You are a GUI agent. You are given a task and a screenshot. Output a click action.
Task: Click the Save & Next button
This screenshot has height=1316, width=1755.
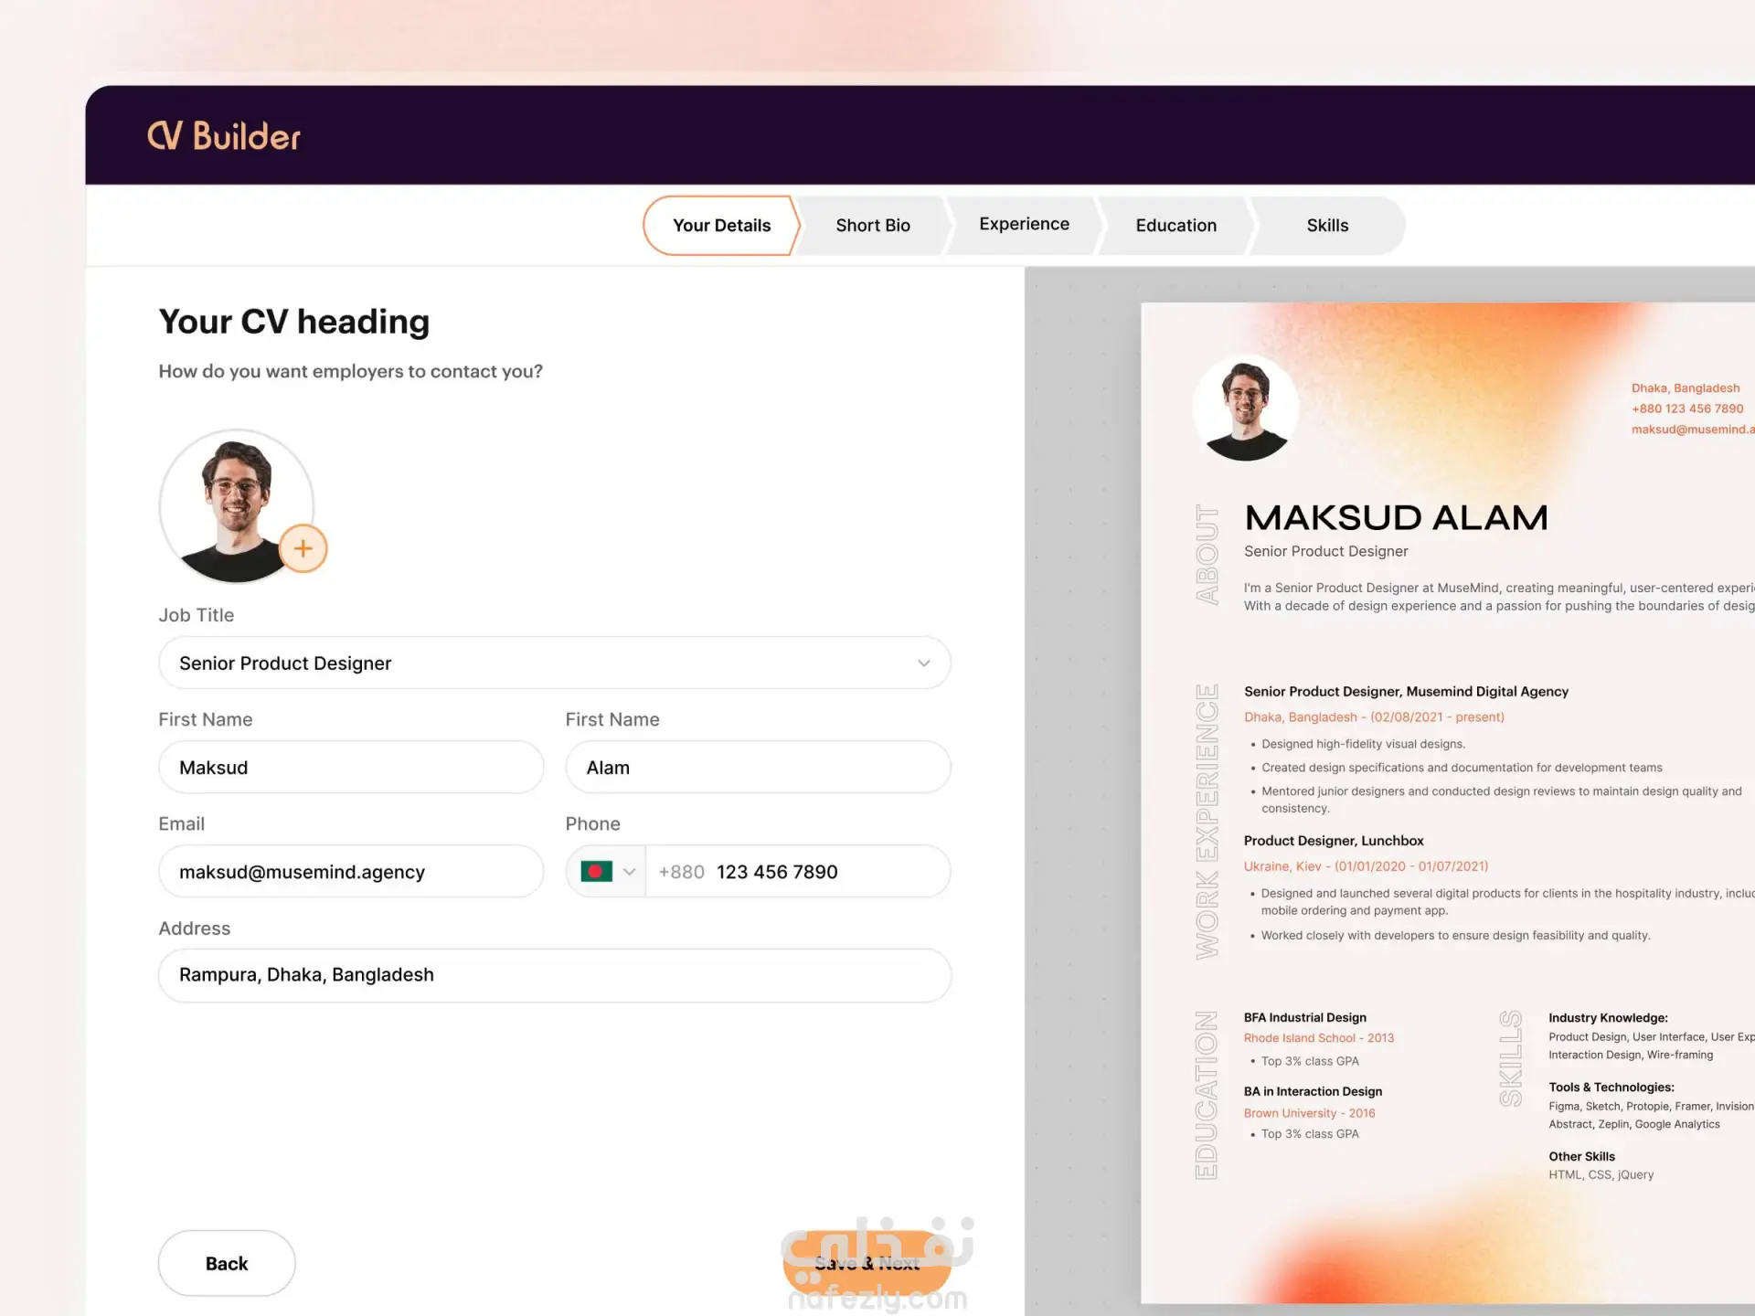coord(867,1263)
